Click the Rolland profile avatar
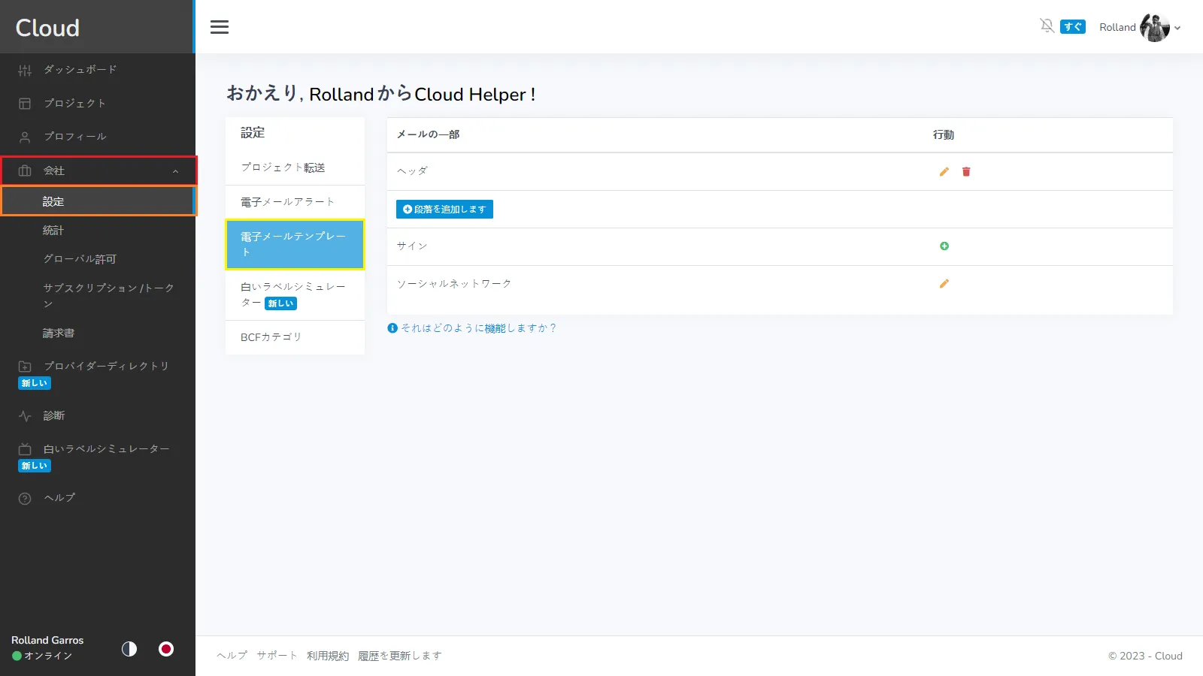 pos(1154,28)
